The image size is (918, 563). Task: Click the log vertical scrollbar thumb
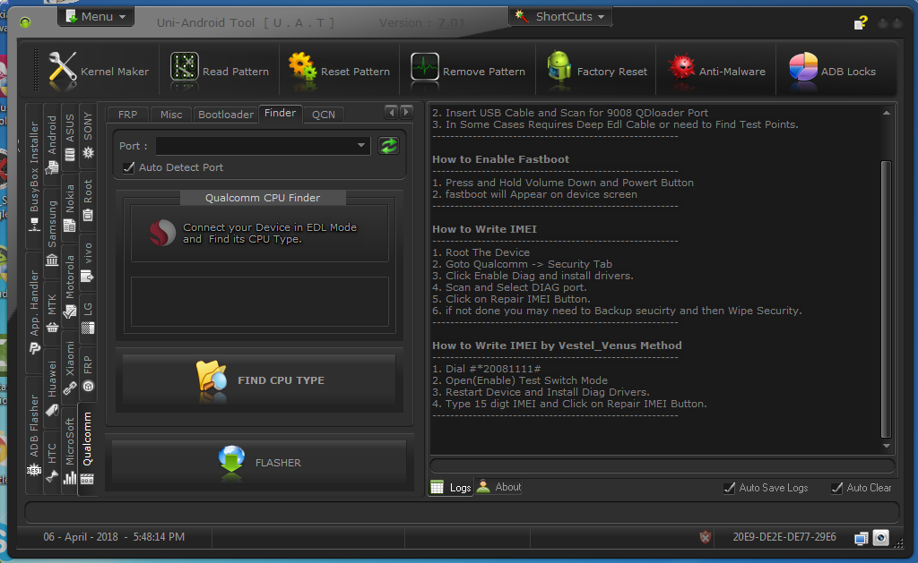[x=887, y=299]
